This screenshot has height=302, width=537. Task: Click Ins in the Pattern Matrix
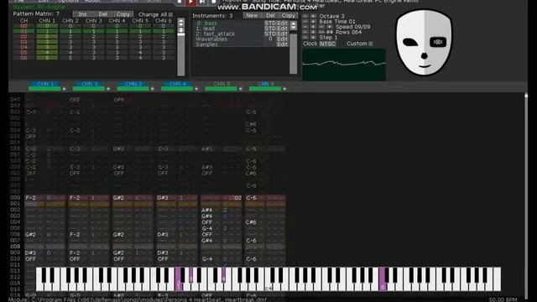82,14
